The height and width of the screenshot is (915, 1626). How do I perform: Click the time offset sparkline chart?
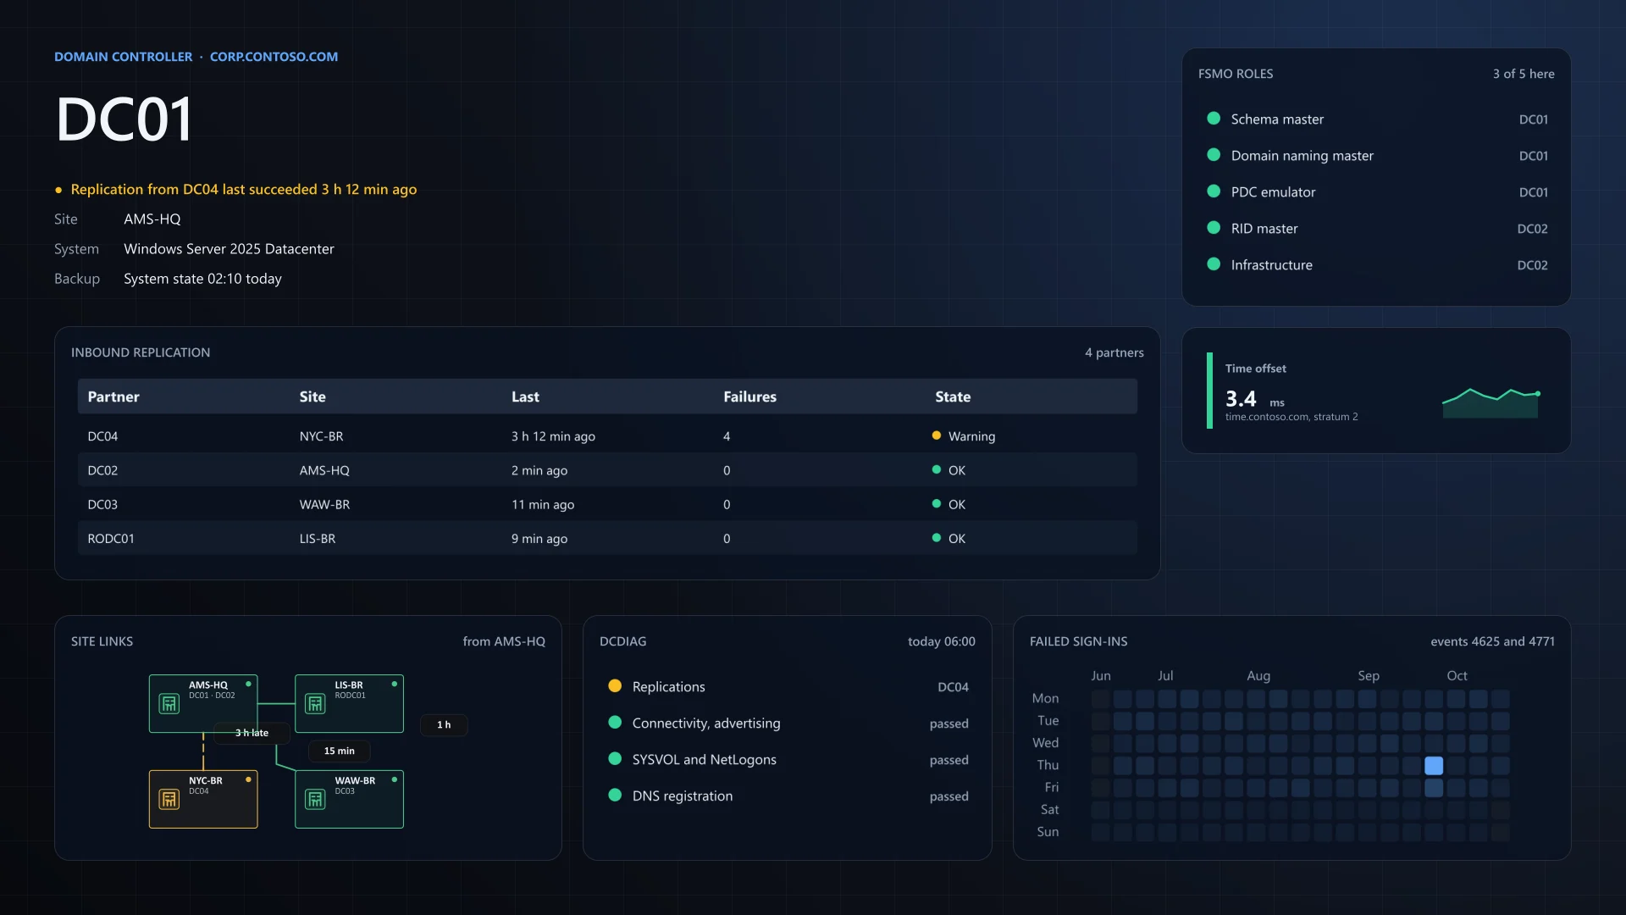(1490, 402)
